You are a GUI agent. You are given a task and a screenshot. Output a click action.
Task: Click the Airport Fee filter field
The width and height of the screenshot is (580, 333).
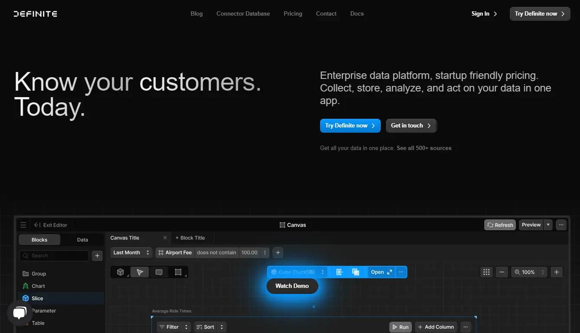175,252
